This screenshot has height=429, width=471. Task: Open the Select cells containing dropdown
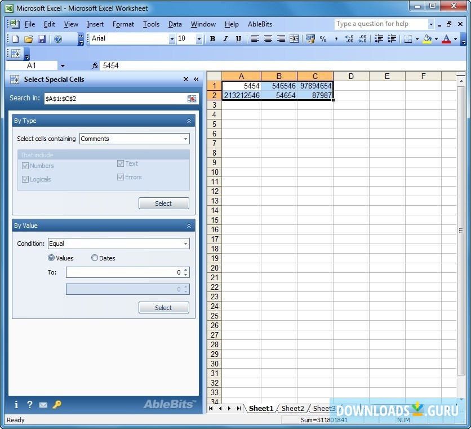[186, 139]
